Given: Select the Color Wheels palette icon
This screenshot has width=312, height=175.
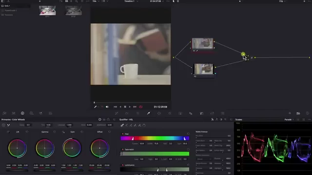Looking at the screenshot, I should pyautogui.click(x=22, y=113).
